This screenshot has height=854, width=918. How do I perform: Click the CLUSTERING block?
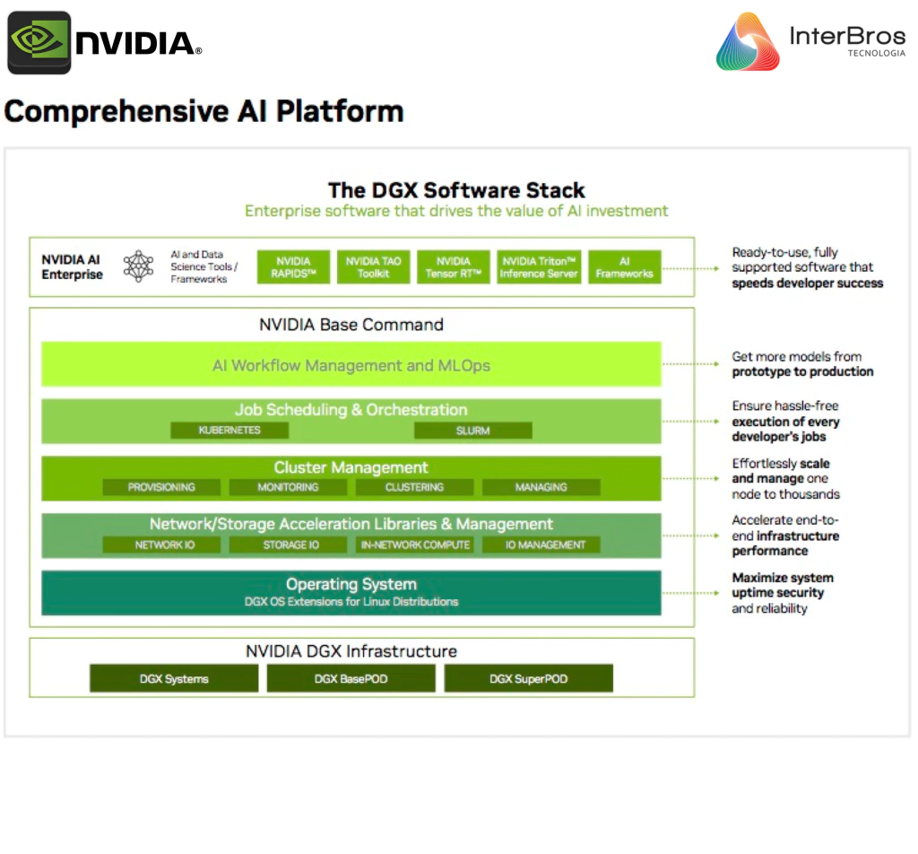414,487
